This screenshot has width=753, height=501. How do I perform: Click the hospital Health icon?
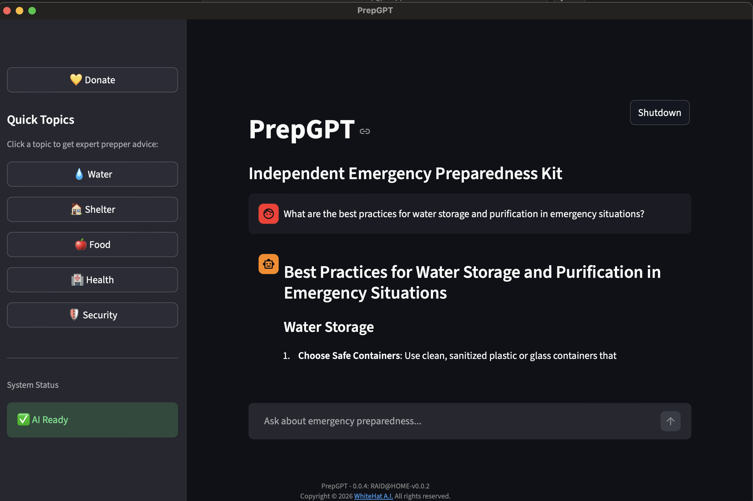77,280
